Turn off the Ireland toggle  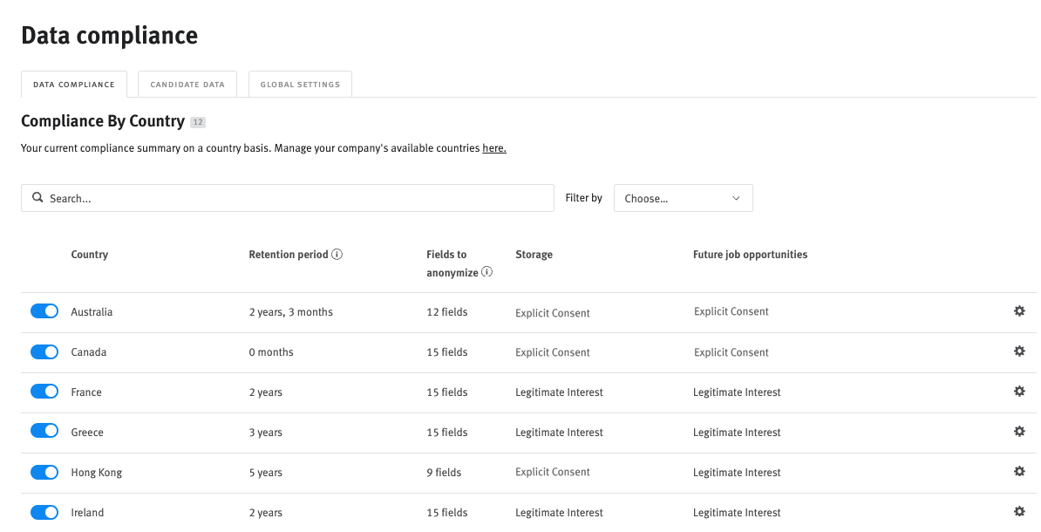tap(44, 511)
